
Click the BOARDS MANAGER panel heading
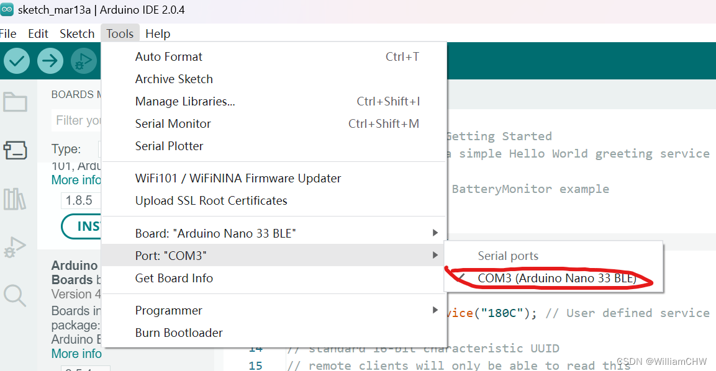(76, 94)
